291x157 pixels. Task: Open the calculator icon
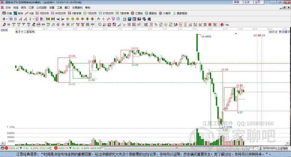(129, 19)
